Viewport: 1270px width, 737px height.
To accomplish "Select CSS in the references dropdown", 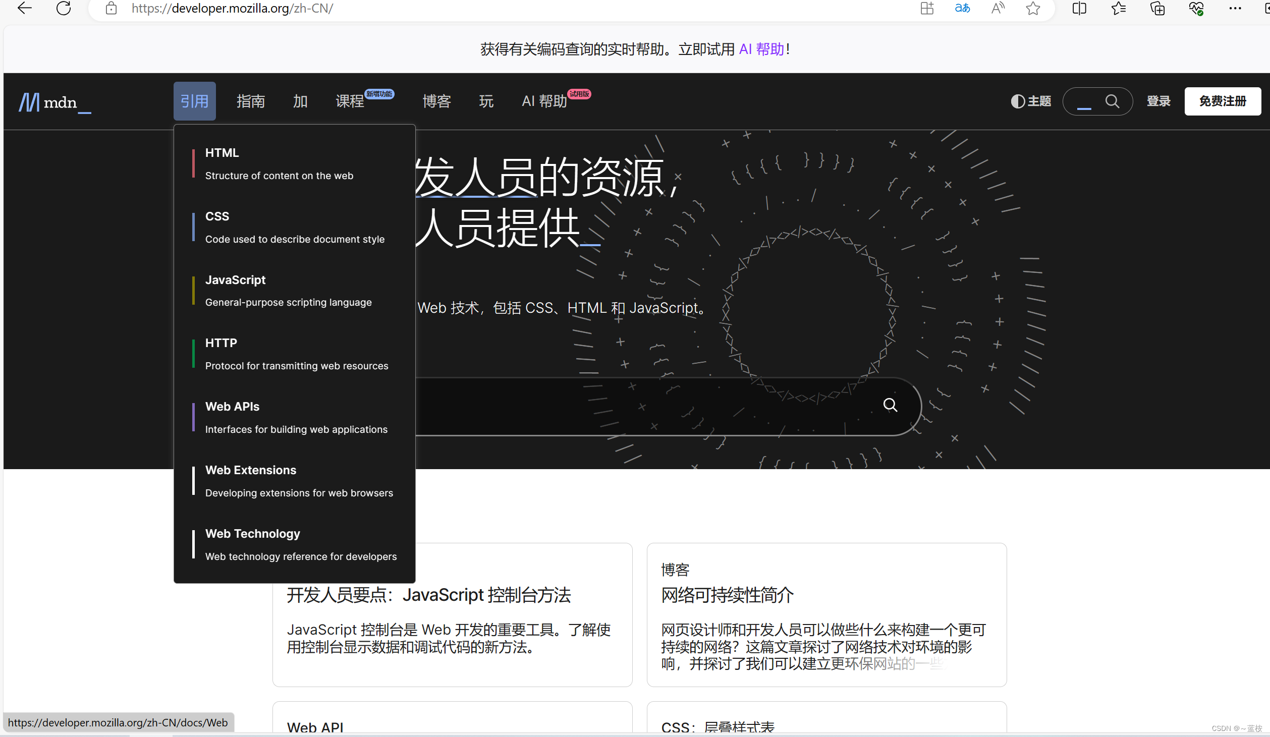I will 294,228.
